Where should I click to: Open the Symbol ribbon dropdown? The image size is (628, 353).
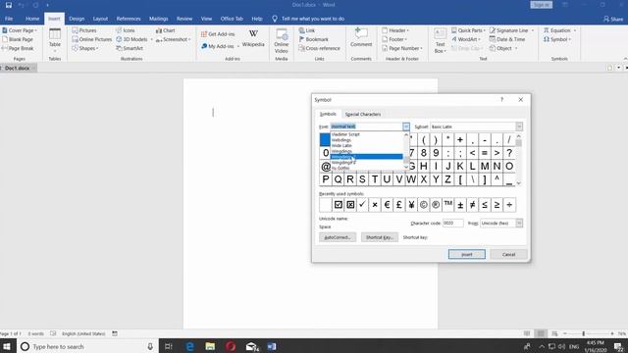pyautogui.click(x=557, y=39)
